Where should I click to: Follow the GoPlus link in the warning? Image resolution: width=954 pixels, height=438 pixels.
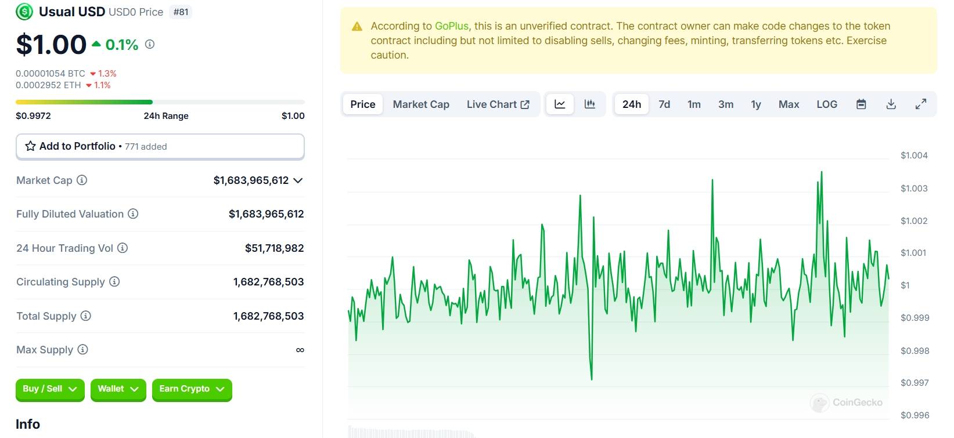[x=452, y=26]
